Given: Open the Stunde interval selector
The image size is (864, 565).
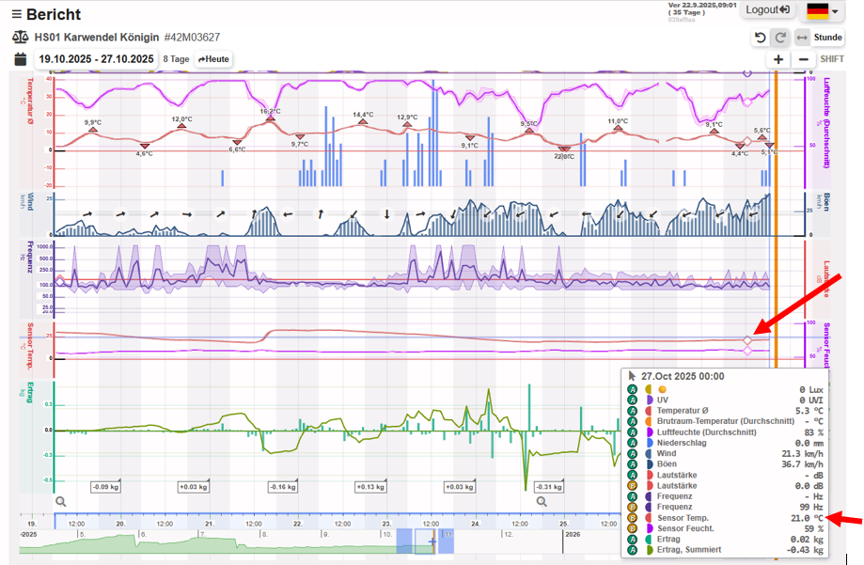Looking at the screenshot, I should (827, 38).
